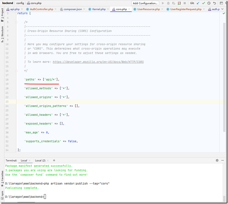Screen dimensions: 228x204
Task: Click the inspection status green checkmark
Action: [x=224, y=13]
